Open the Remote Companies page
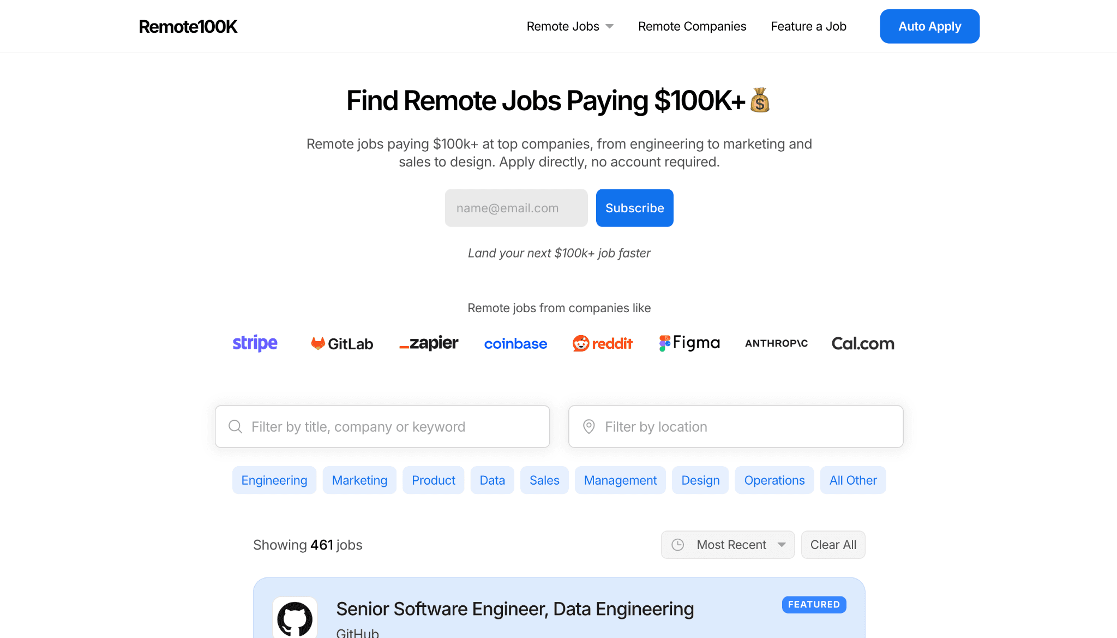 click(x=692, y=26)
